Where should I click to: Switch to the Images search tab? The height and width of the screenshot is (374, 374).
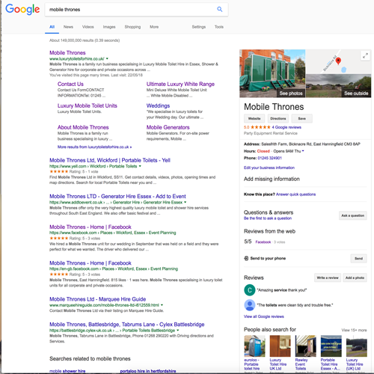[x=109, y=27]
